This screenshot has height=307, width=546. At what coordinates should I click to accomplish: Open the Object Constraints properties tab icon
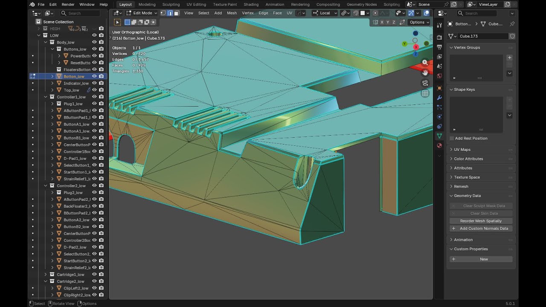[439, 127]
